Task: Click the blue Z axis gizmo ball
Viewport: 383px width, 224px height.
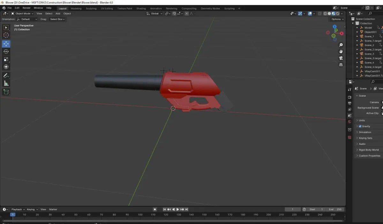Action: pyautogui.click(x=334, y=27)
